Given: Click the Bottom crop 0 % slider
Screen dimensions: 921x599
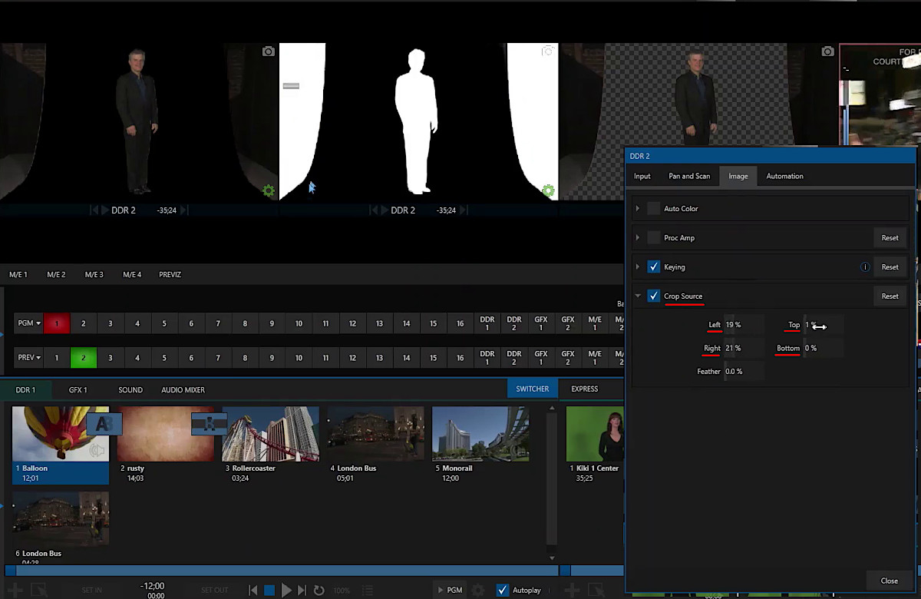Looking at the screenshot, I should click(x=824, y=348).
